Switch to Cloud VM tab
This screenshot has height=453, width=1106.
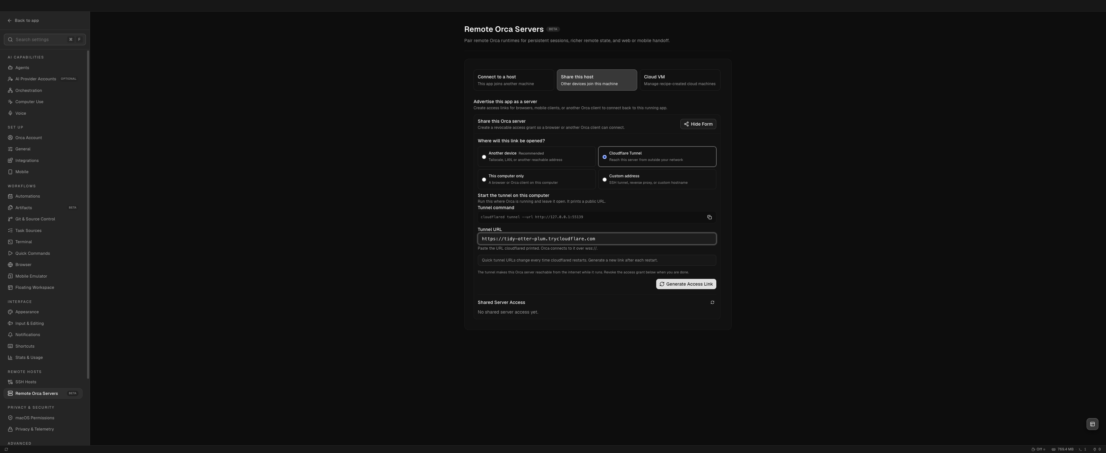pos(680,80)
